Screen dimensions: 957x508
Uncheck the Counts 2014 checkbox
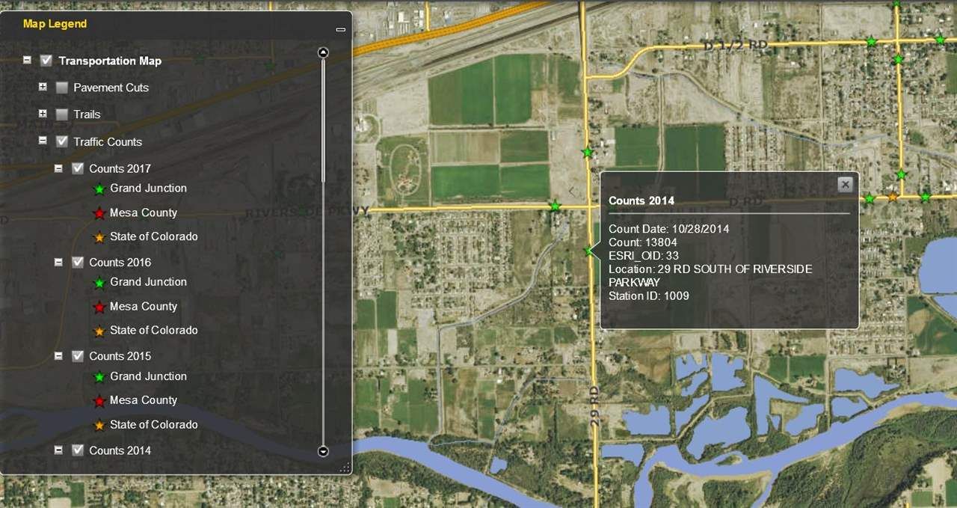point(78,450)
